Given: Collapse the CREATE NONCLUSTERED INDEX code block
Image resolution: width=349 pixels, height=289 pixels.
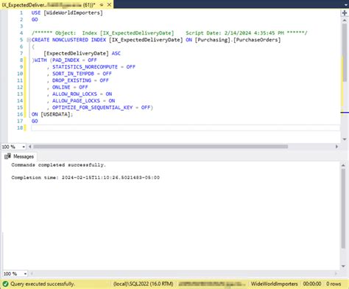Looking at the screenshot, I should point(29,40).
